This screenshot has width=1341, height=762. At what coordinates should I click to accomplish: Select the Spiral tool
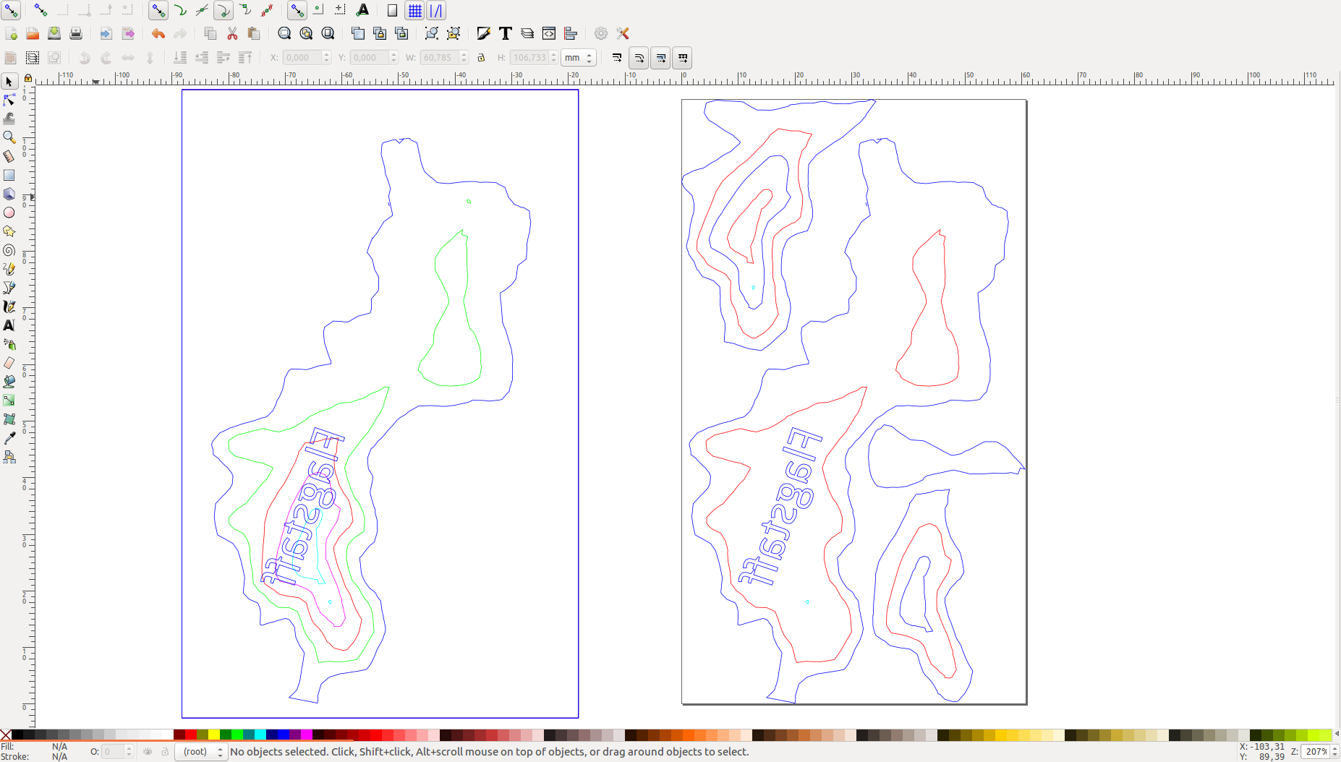tap(9, 250)
